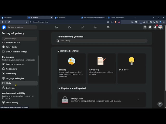Open Dark mode item in sidebar

[19, 88]
